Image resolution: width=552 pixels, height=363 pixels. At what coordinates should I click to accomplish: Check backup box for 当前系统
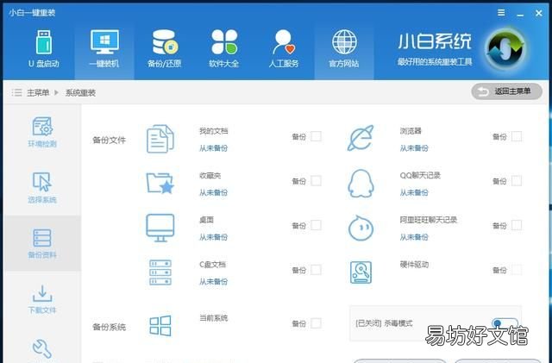pos(316,323)
